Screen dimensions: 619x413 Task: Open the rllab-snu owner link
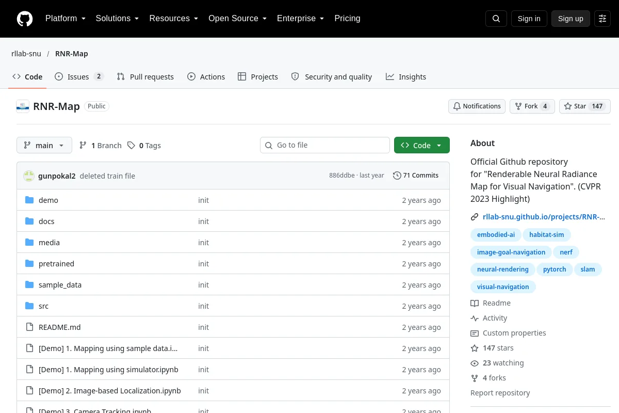click(26, 54)
